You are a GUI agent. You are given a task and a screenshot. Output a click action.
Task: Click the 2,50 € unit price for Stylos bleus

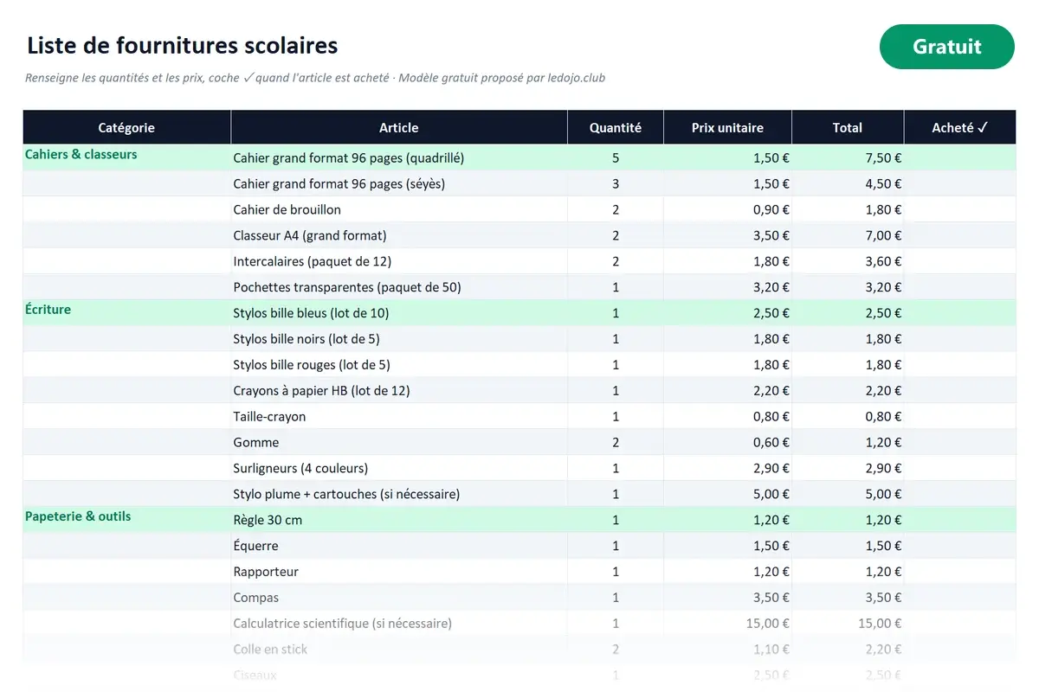pyautogui.click(x=727, y=312)
